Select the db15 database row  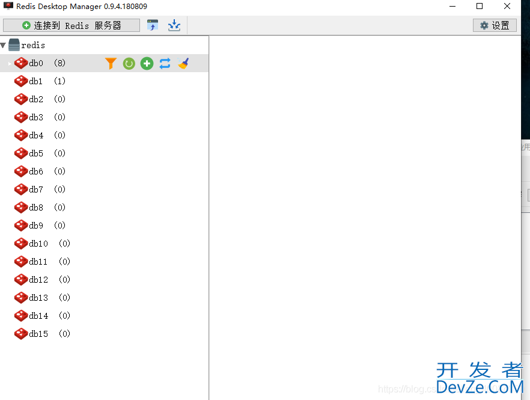click(104, 334)
